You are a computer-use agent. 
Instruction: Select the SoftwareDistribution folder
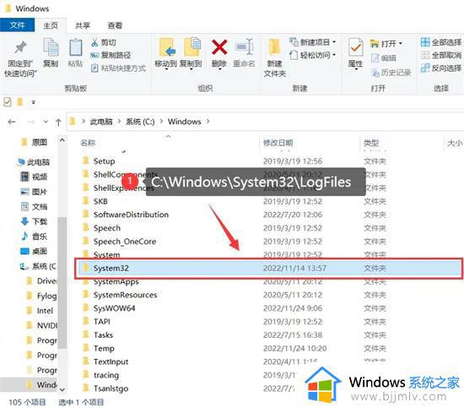(131, 215)
